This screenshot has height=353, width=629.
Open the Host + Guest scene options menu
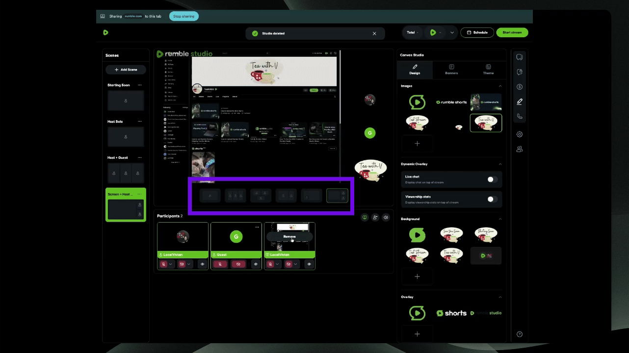pyautogui.click(x=140, y=157)
